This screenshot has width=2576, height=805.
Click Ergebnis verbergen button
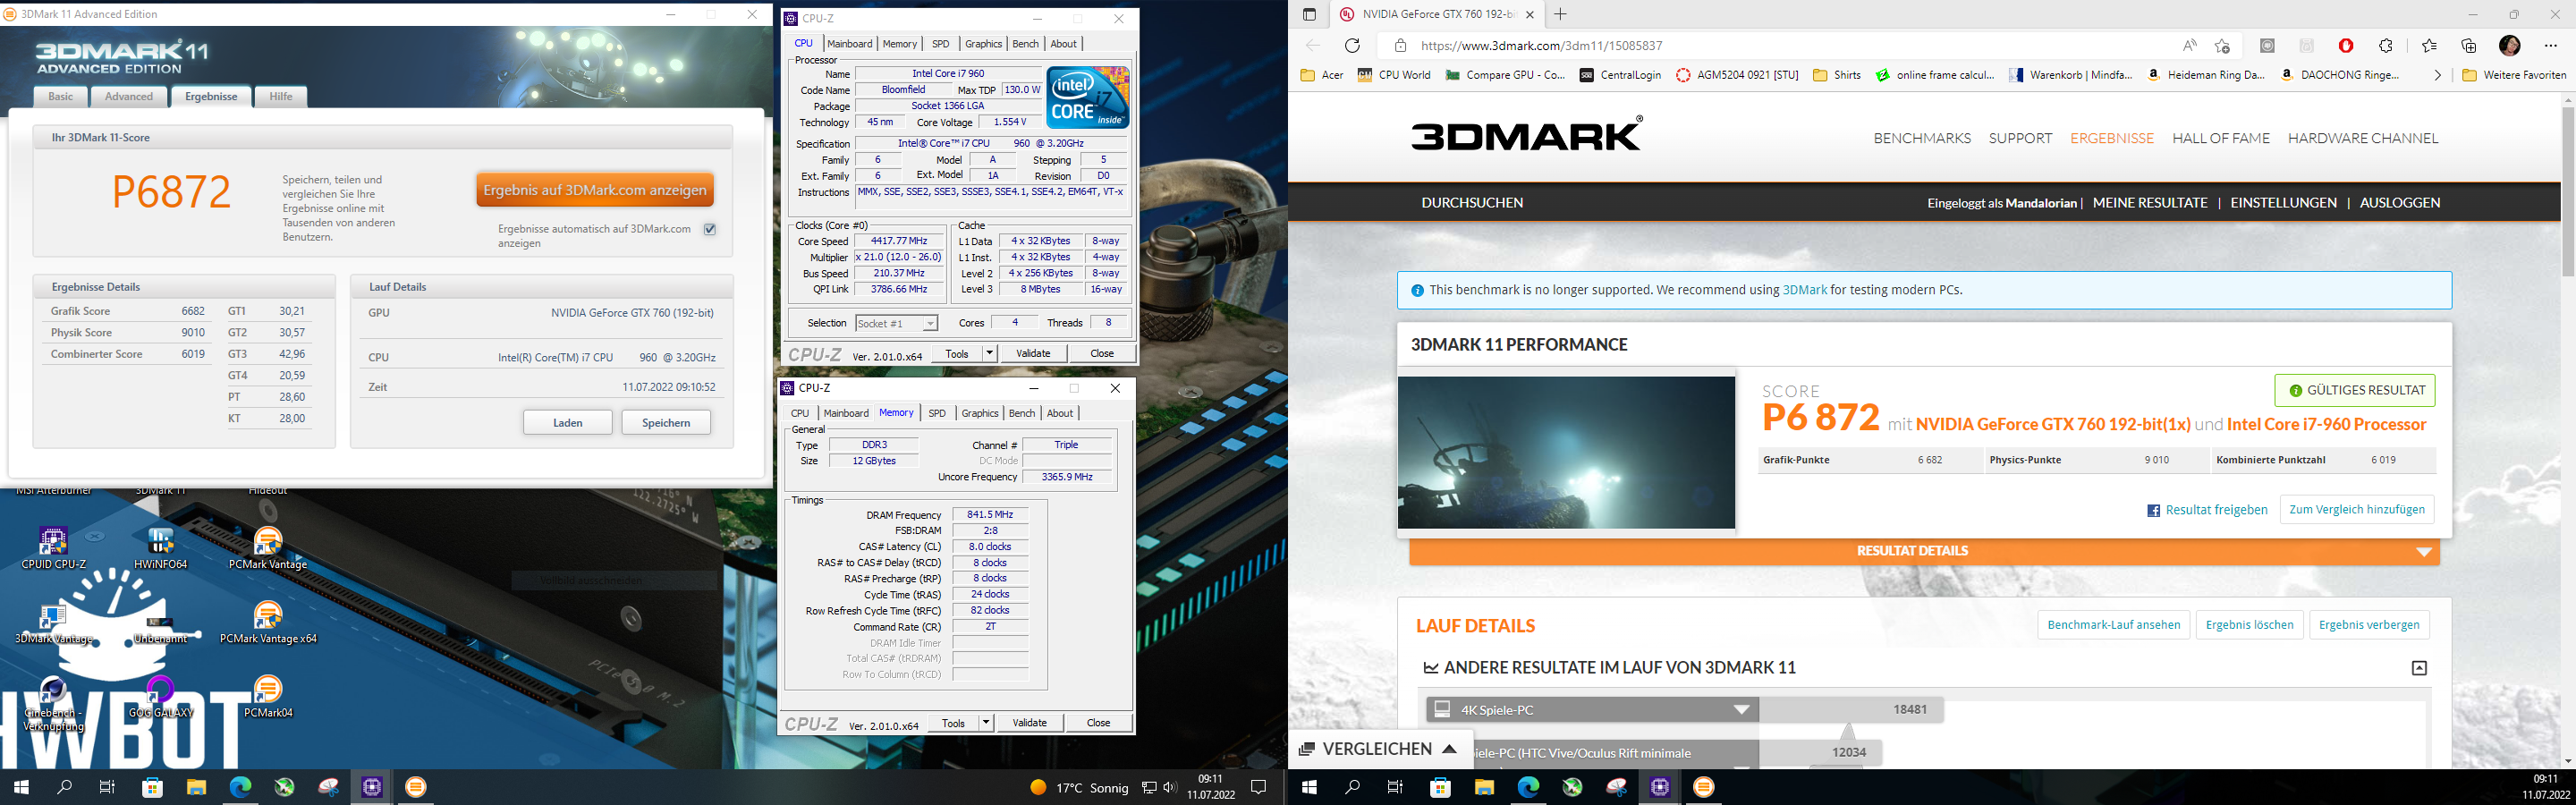tap(2369, 625)
